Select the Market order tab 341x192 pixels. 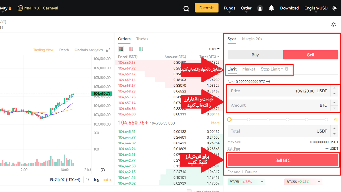(249, 69)
